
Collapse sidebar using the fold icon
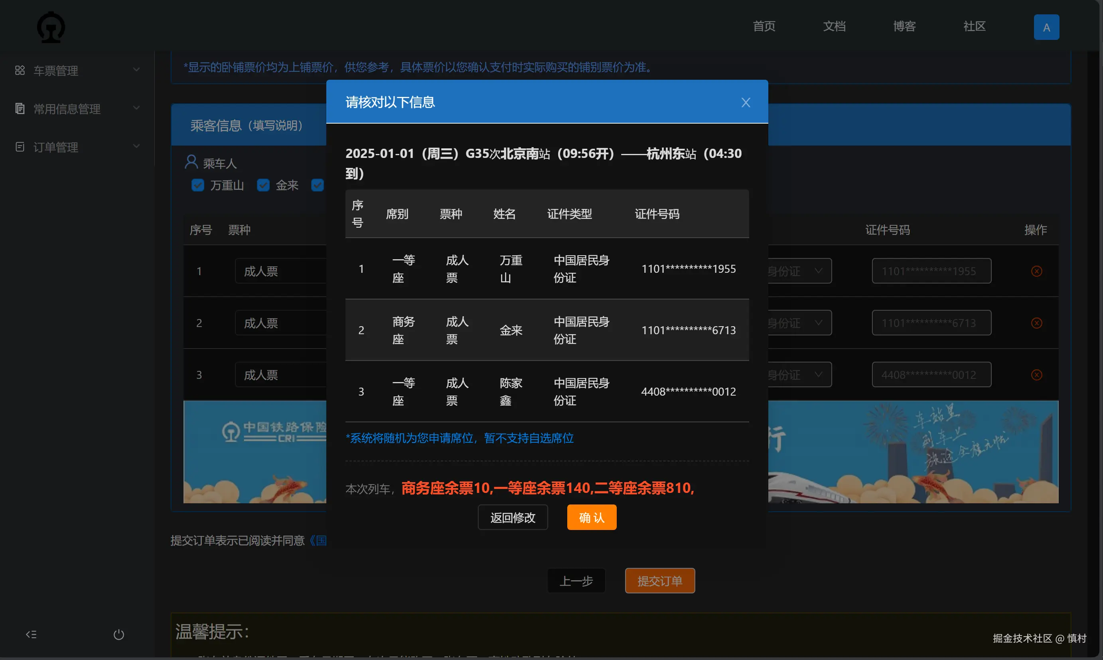point(31,634)
